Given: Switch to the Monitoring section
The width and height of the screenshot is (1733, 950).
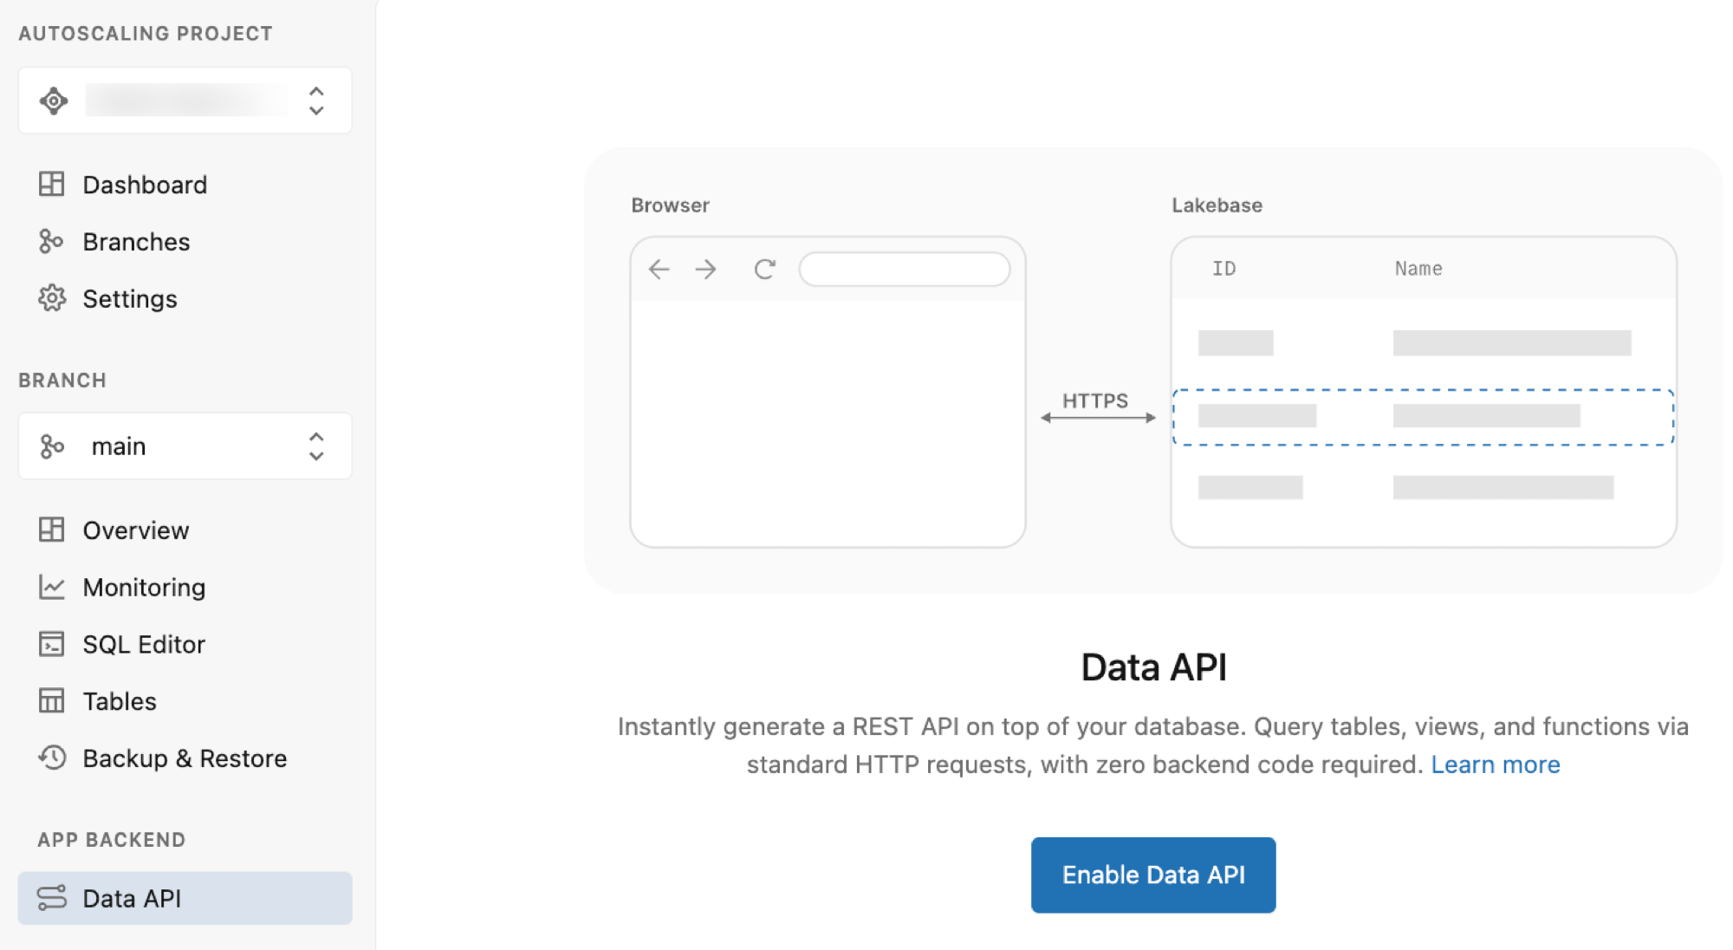Looking at the screenshot, I should click(144, 587).
